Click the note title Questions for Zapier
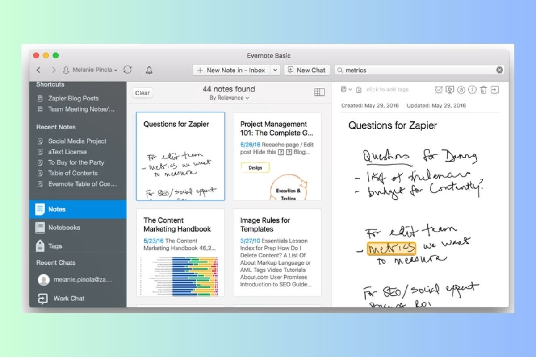Screen dimensions: 536x357 [x=393, y=125]
